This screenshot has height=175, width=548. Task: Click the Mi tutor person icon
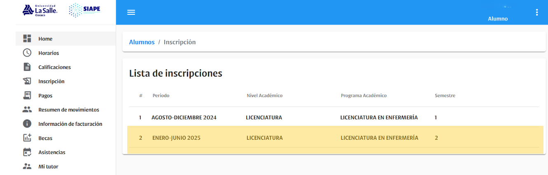click(27, 166)
